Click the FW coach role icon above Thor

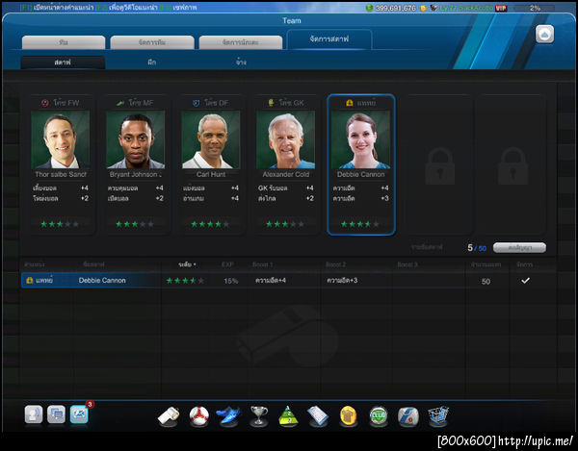45,103
